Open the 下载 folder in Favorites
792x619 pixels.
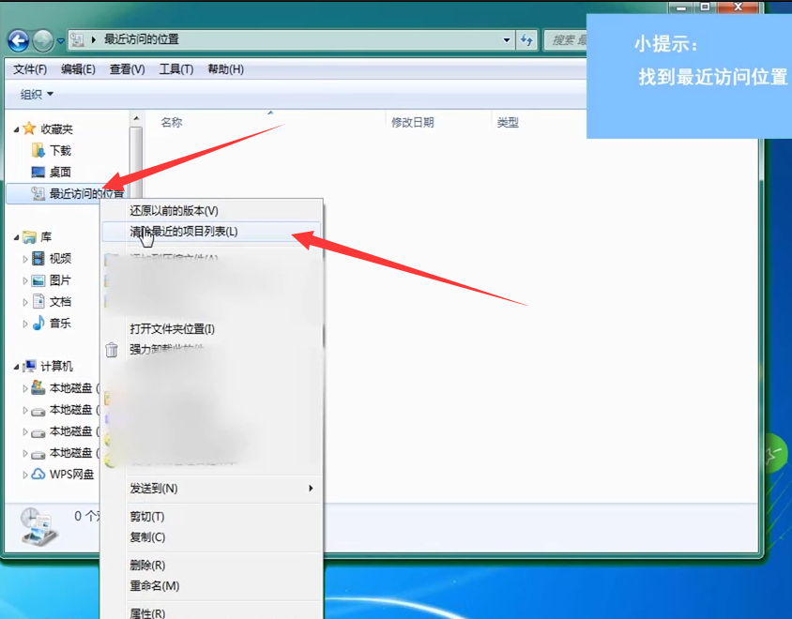[x=58, y=148]
